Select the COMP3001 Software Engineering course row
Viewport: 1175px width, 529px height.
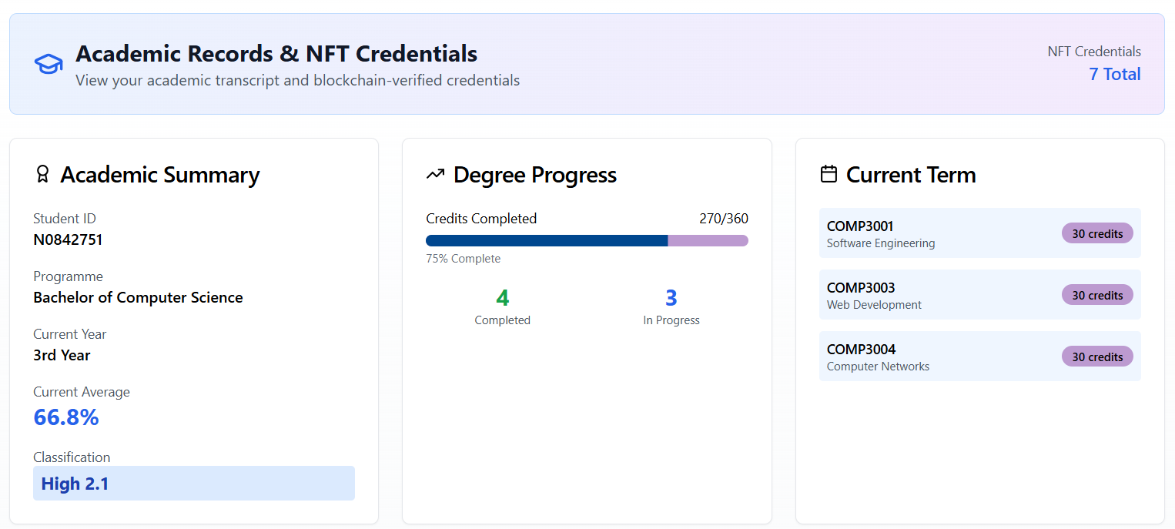point(939,233)
